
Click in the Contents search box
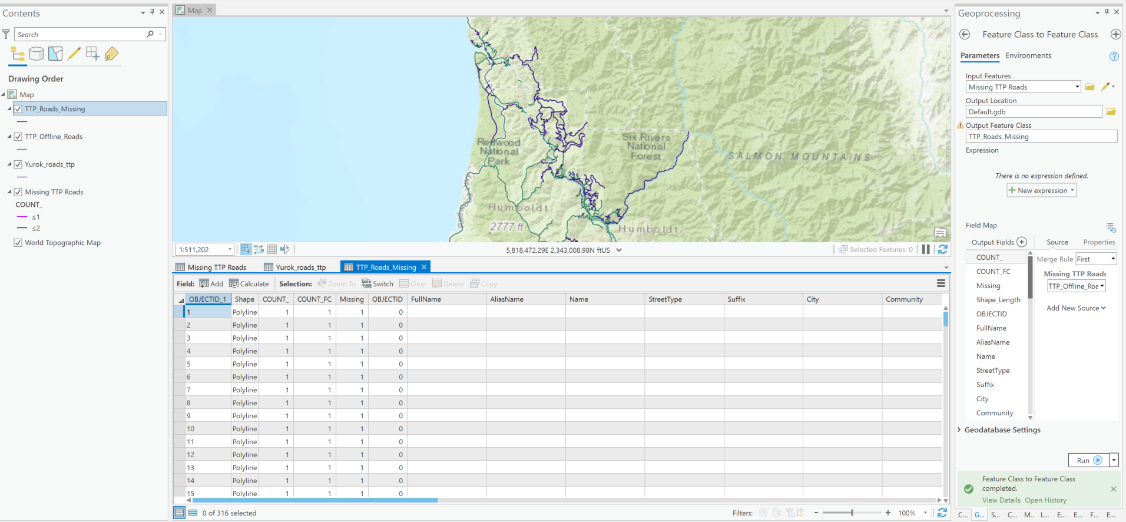[81, 34]
